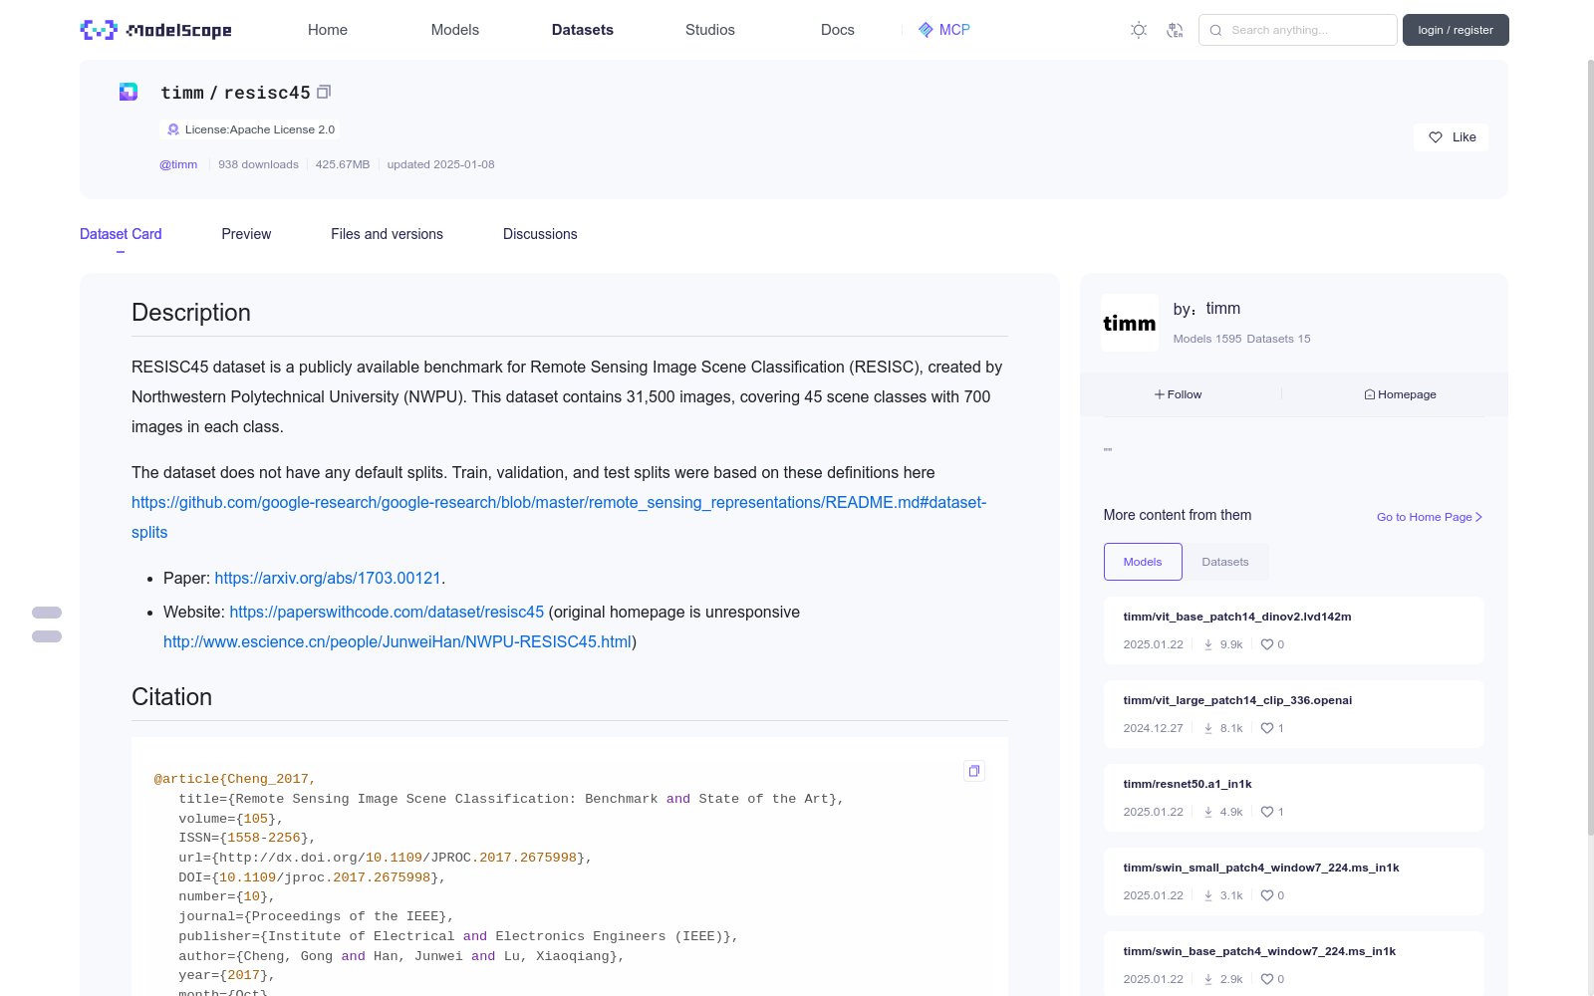The height and width of the screenshot is (996, 1594).
Task: Copy dataset name timm/resisc45
Action: pos(324,93)
